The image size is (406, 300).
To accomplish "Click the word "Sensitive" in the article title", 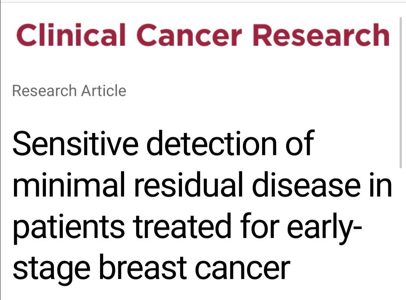I will pyautogui.click(x=75, y=143).
